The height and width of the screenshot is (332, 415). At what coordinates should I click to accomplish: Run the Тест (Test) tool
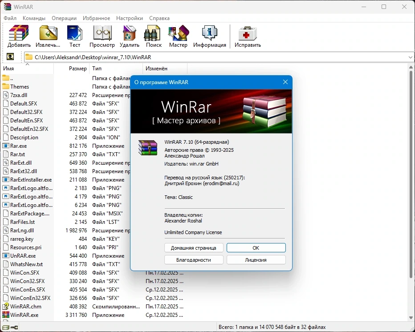[75, 36]
